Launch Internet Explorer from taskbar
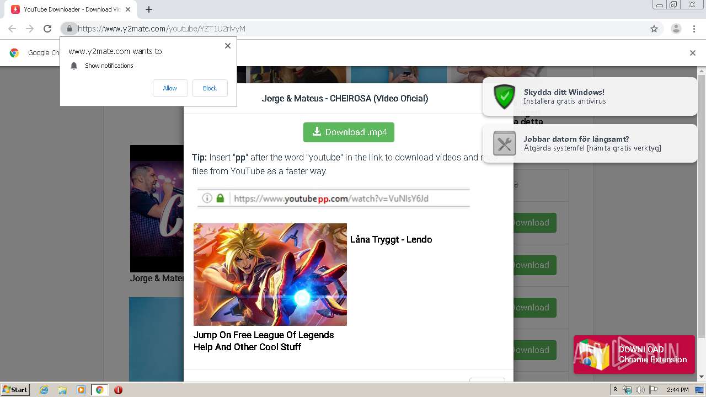Image resolution: width=706 pixels, height=397 pixels. 44,390
